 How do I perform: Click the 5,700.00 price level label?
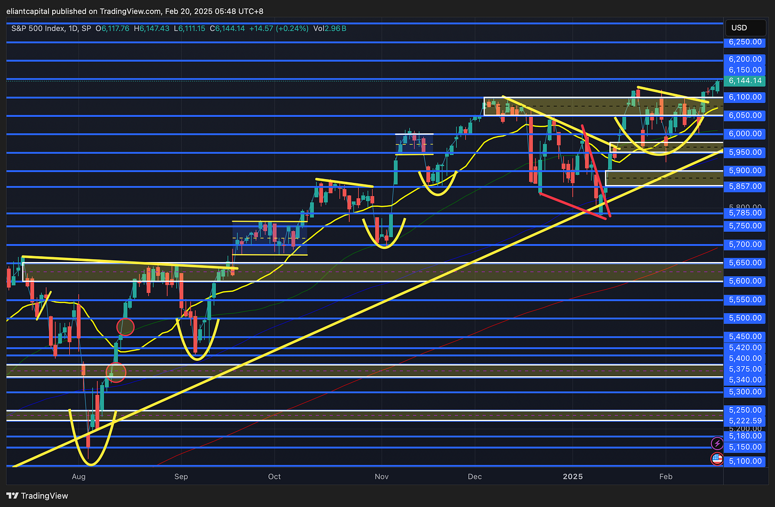[745, 244]
